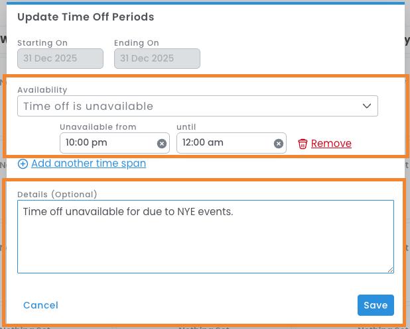This screenshot has width=410, height=329.
Task: Click 'Add another time span' link
Action: (88, 164)
